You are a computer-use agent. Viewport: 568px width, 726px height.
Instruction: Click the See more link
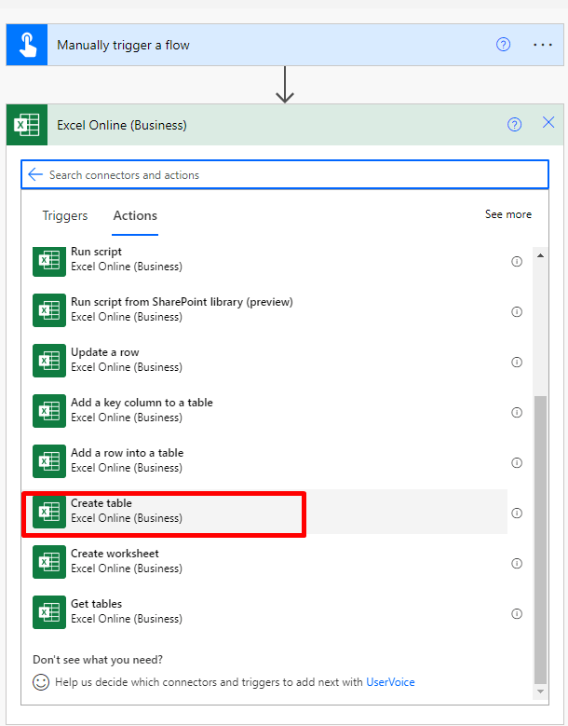point(507,214)
